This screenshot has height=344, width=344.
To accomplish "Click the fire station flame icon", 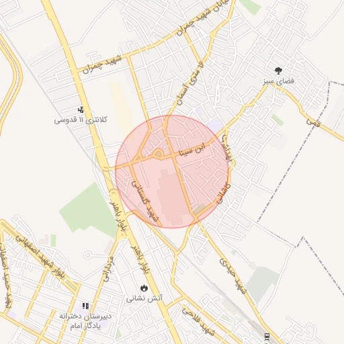I will pos(144,288).
